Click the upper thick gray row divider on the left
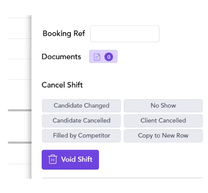This screenshot has width=208, height=193. point(20,110)
